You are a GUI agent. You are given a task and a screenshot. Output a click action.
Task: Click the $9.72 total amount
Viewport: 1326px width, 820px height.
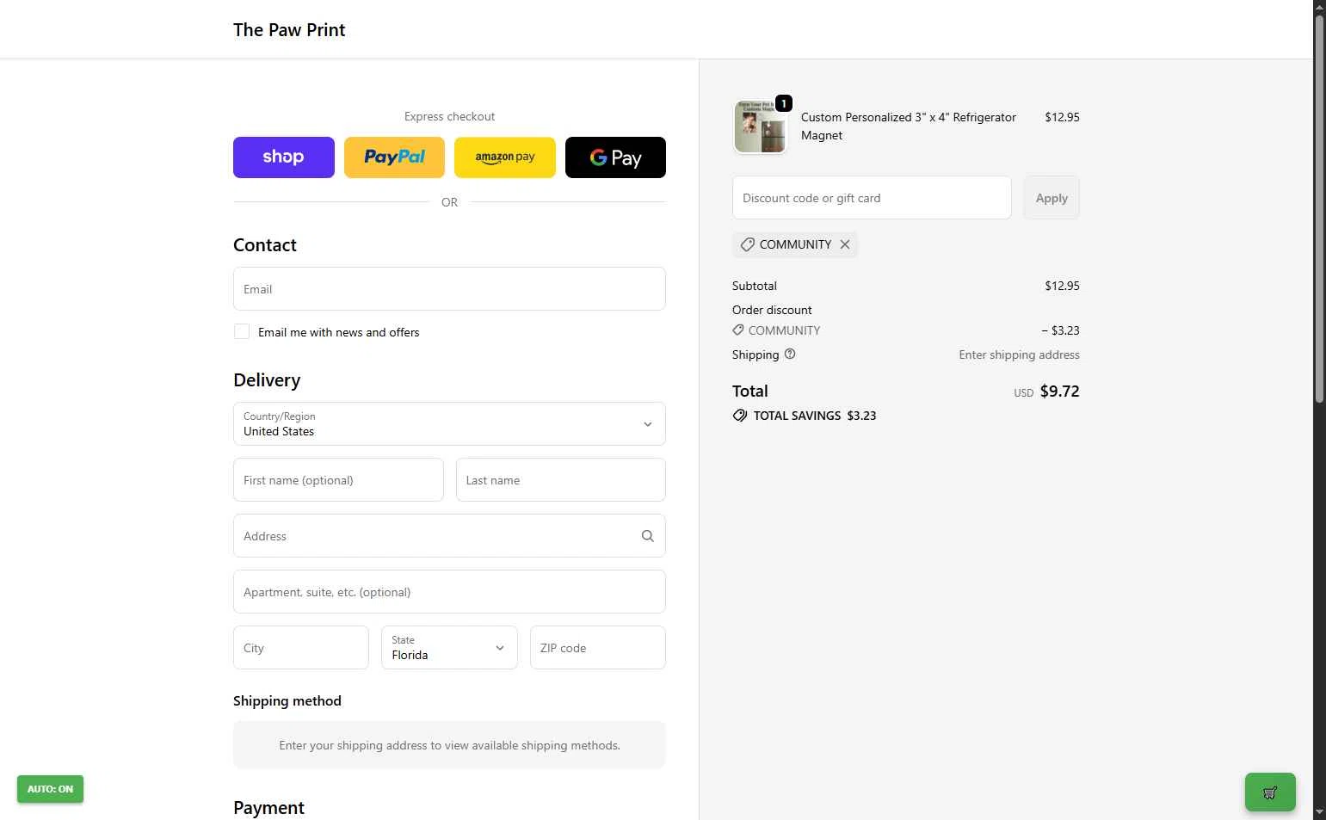point(1059,391)
